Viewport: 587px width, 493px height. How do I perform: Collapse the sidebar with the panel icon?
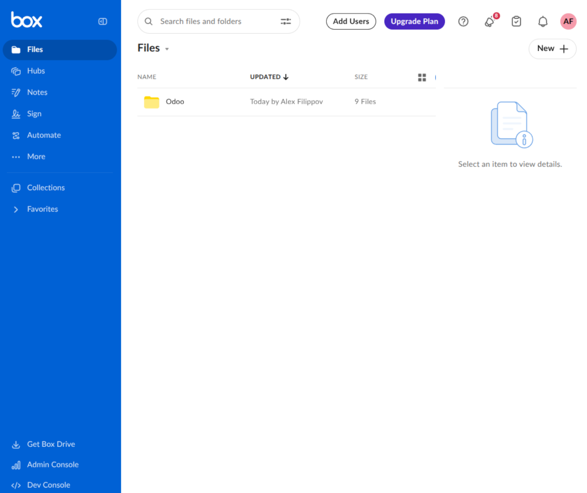(x=102, y=21)
